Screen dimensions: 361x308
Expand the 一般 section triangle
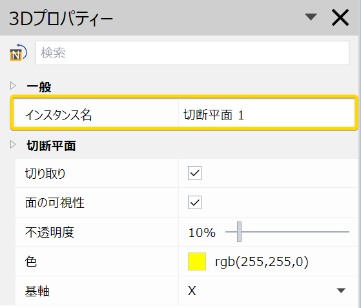click(x=13, y=86)
